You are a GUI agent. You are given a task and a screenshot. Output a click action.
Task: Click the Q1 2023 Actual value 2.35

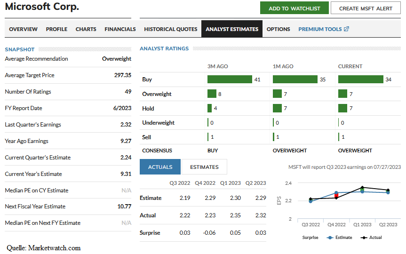(x=235, y=215)
